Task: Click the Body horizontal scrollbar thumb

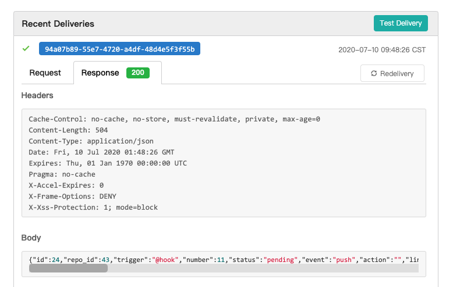Action: pyautogui.click(x=69, y=268)
